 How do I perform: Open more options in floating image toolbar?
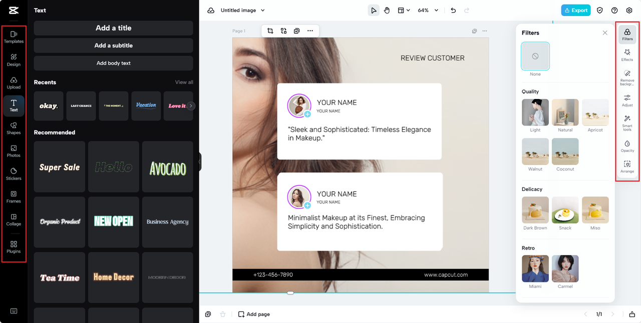point(310,31)
